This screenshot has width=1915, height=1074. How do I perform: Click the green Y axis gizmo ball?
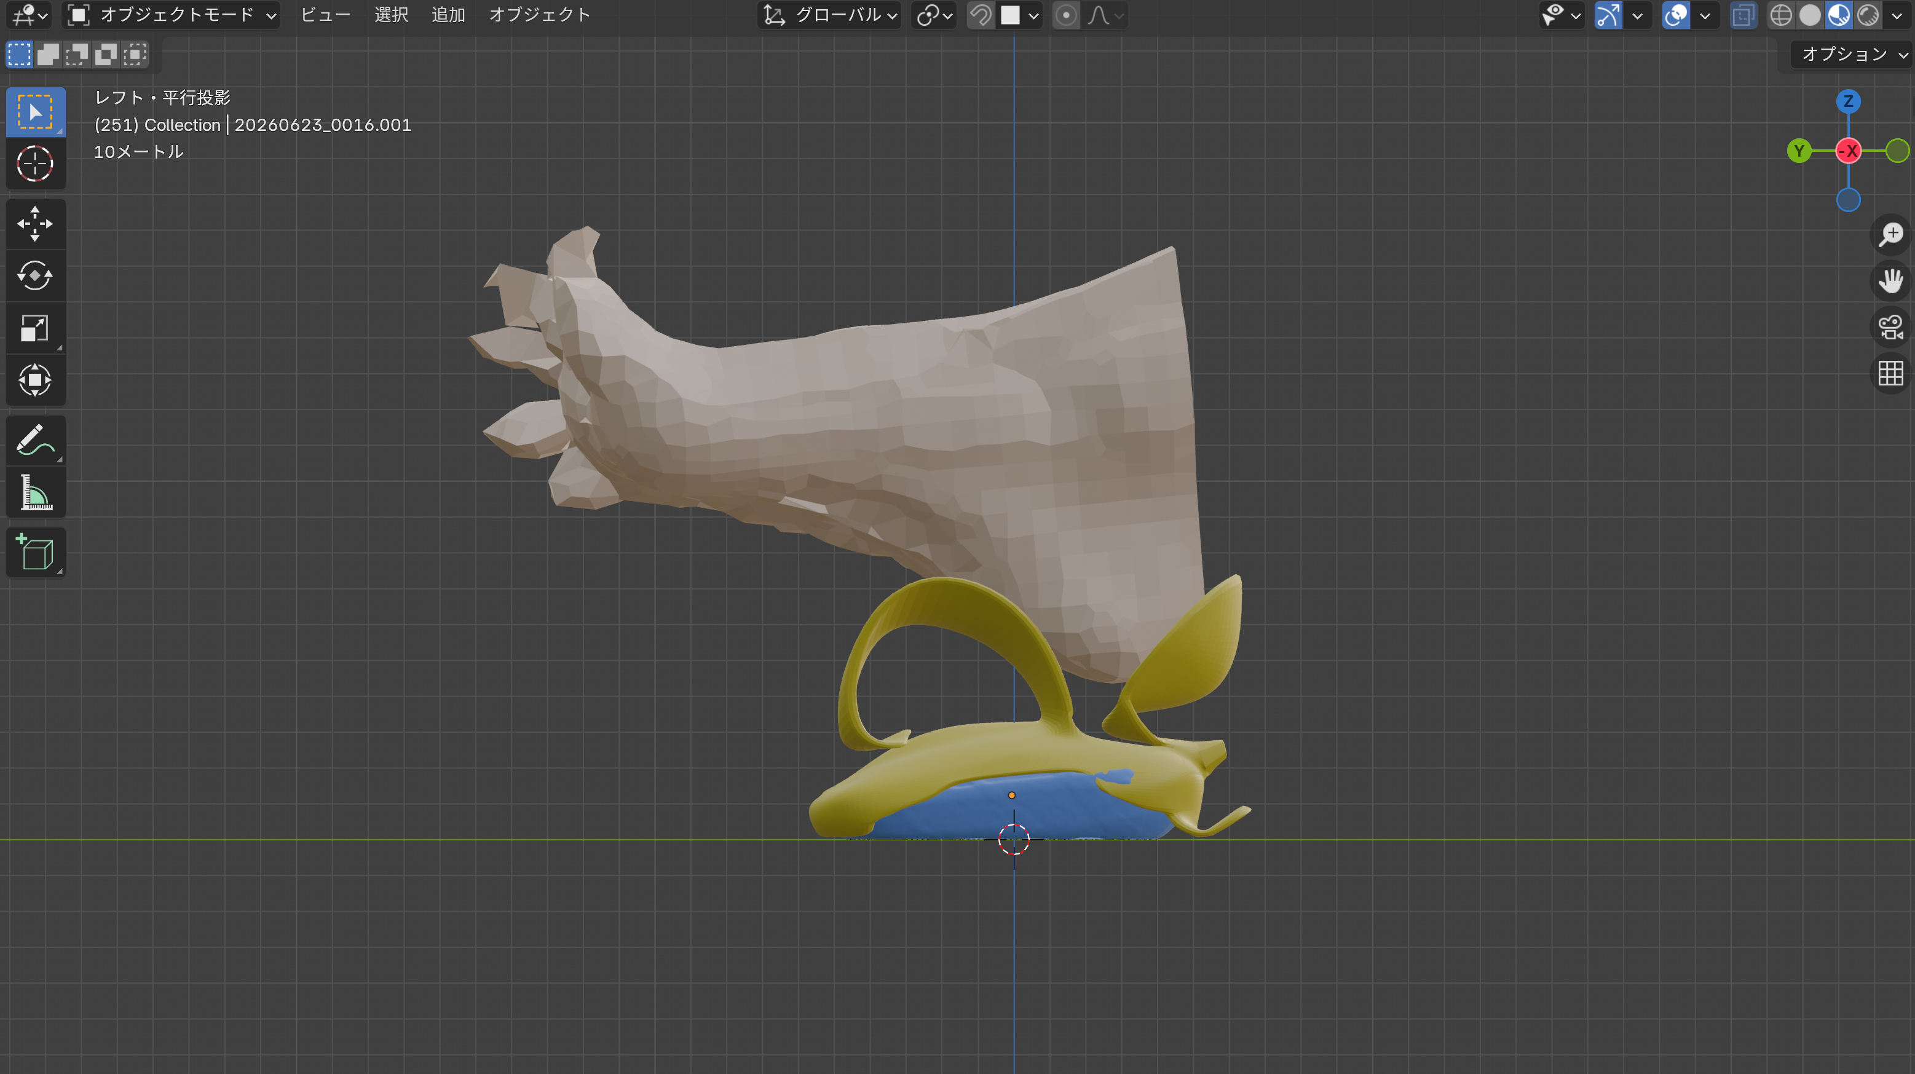pos(1799,151)
